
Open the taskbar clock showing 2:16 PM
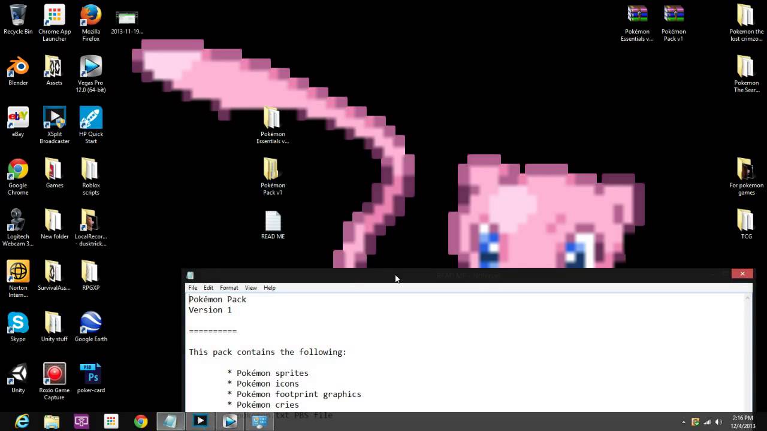point(742,421)
